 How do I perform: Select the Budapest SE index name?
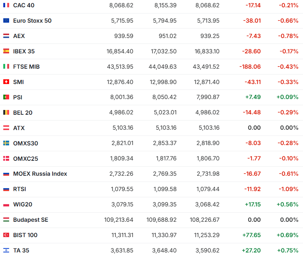tap(31, 220)
